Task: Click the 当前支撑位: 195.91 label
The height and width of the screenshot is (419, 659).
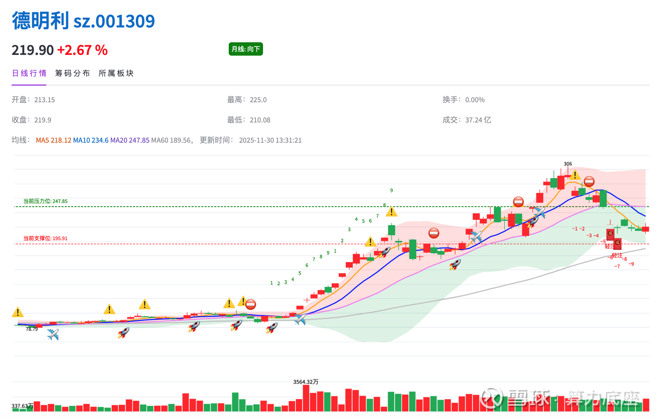Action: coord(46,238)
